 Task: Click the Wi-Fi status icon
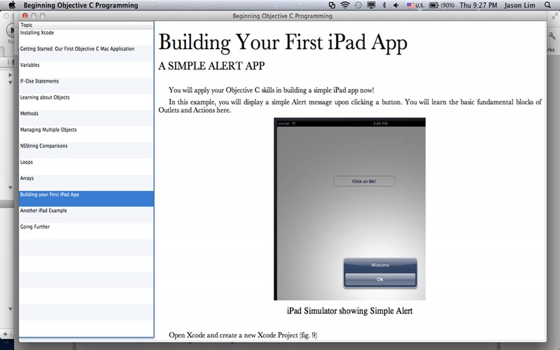click(345, 5)
